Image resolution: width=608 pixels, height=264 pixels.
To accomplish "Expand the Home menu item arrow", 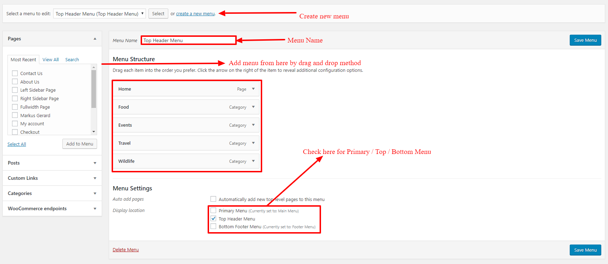I will [x=253, y=89].
